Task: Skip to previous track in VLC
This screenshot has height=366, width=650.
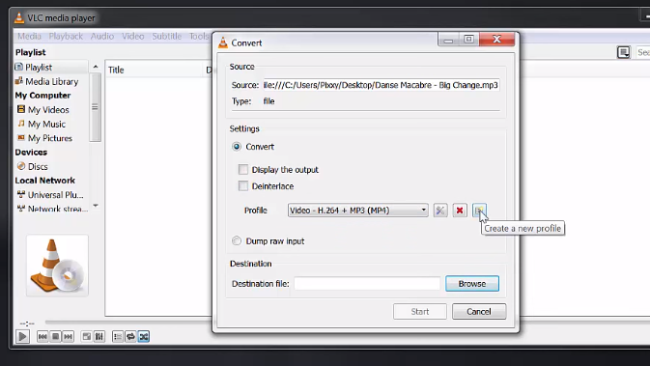Action: [x=42, y=337]
